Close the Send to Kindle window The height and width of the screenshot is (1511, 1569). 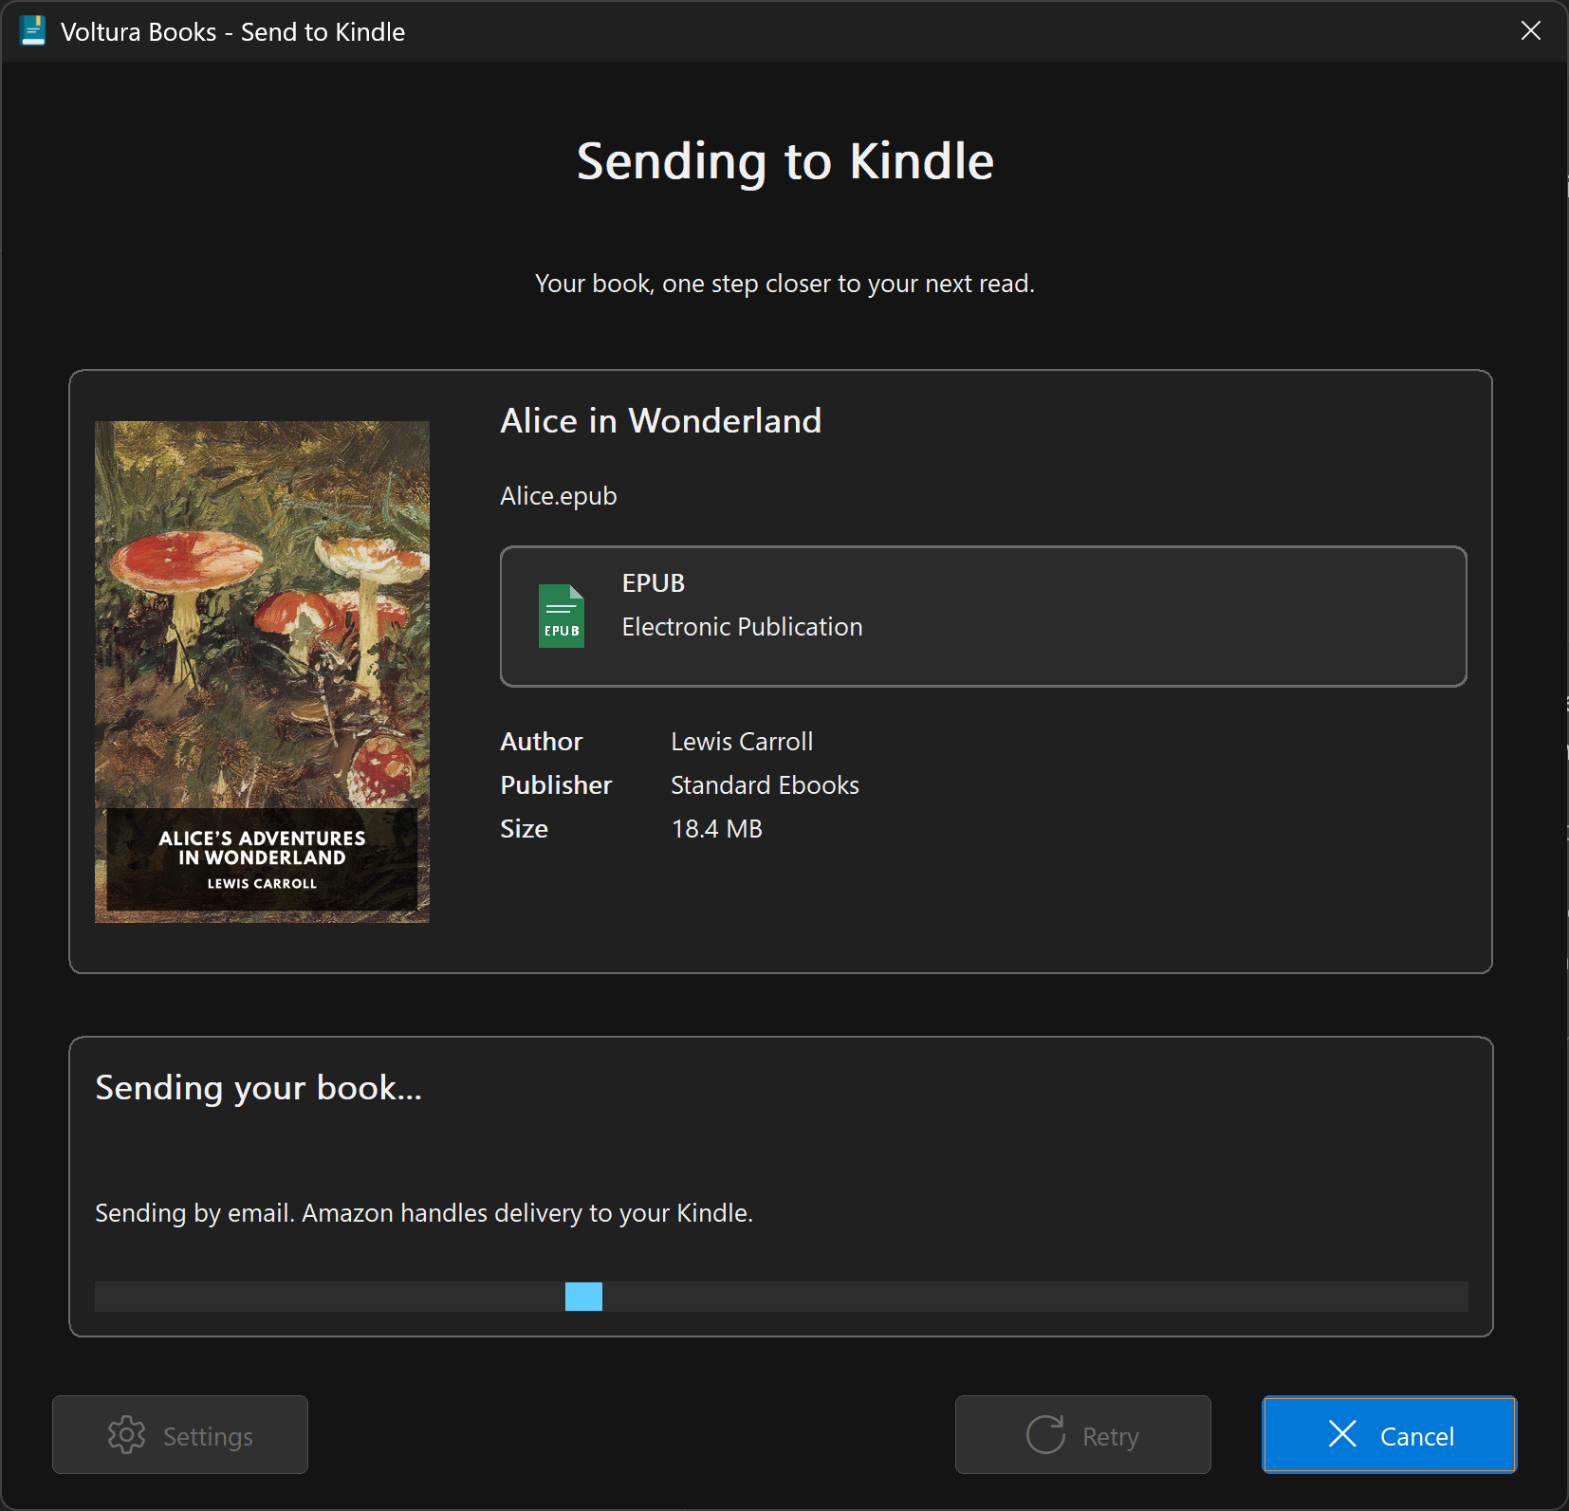pyautogui.click(x=1530, y=31)
